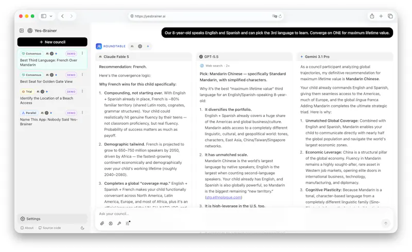Go forward in browser history
The image size is (412, 252).
[x=72, y=16]
